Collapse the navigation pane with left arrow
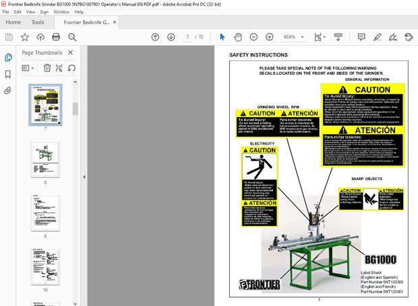This screenshot has width=418, height=306. [x=84, y=177]
